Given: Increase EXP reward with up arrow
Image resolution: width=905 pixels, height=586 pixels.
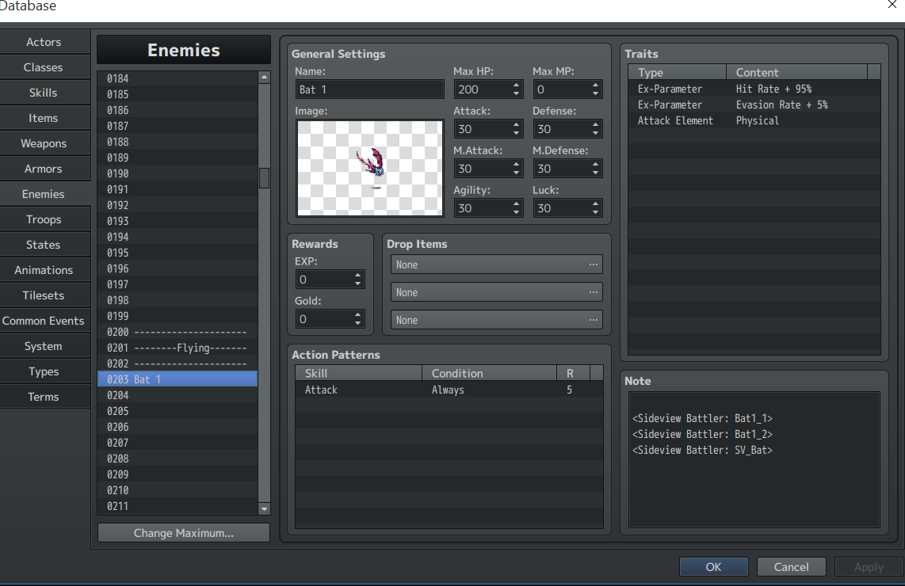Looking at the screenshot, I should [x=358, y=276].
